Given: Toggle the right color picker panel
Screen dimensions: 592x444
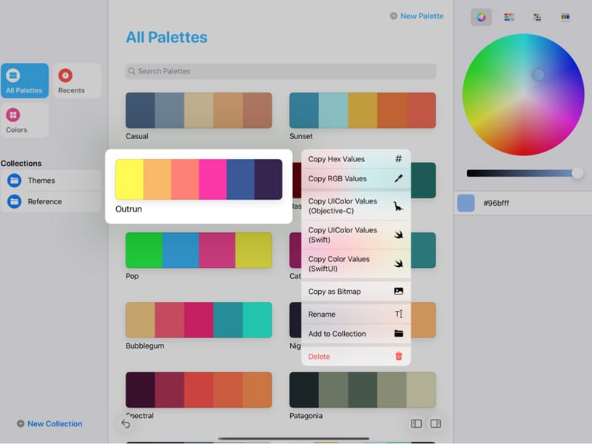Looking at the screenshot, I should [x=436, y=423].
